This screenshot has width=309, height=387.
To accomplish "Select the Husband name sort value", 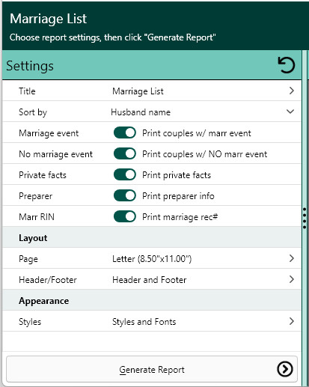I will (141, 112).
